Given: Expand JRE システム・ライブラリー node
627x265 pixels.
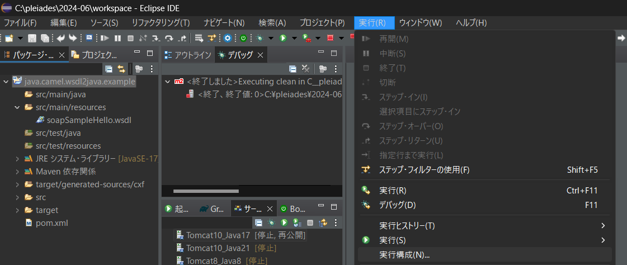Looking at the screenshot, I should (x=17, y=159).
